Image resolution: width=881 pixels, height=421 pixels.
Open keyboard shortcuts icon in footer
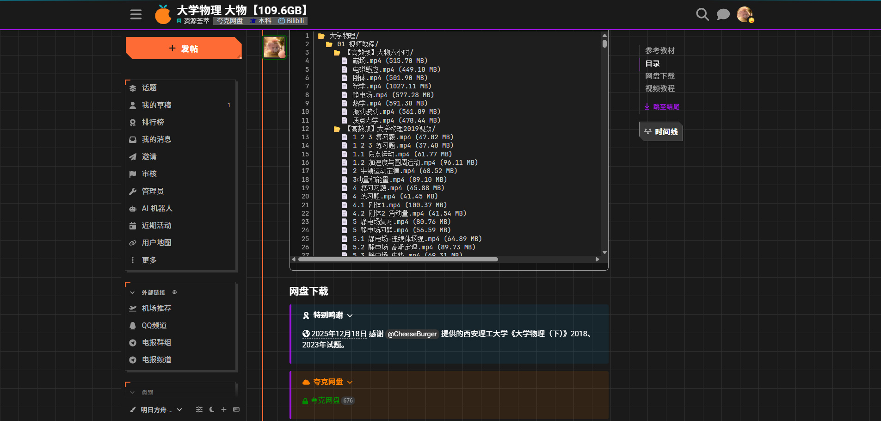(x=236, y=409)
